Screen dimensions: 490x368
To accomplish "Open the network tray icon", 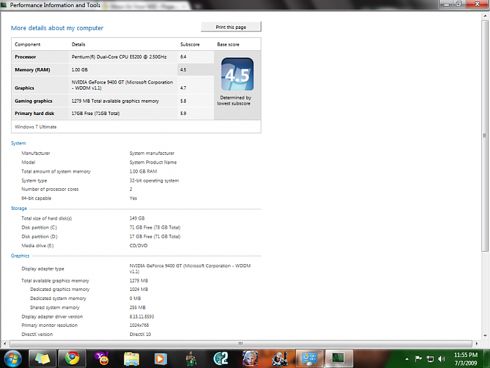I will coord(431,359).
